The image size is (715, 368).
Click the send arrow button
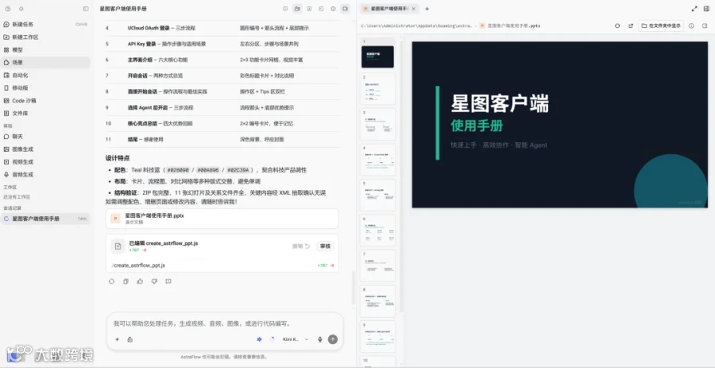(334, 339)
